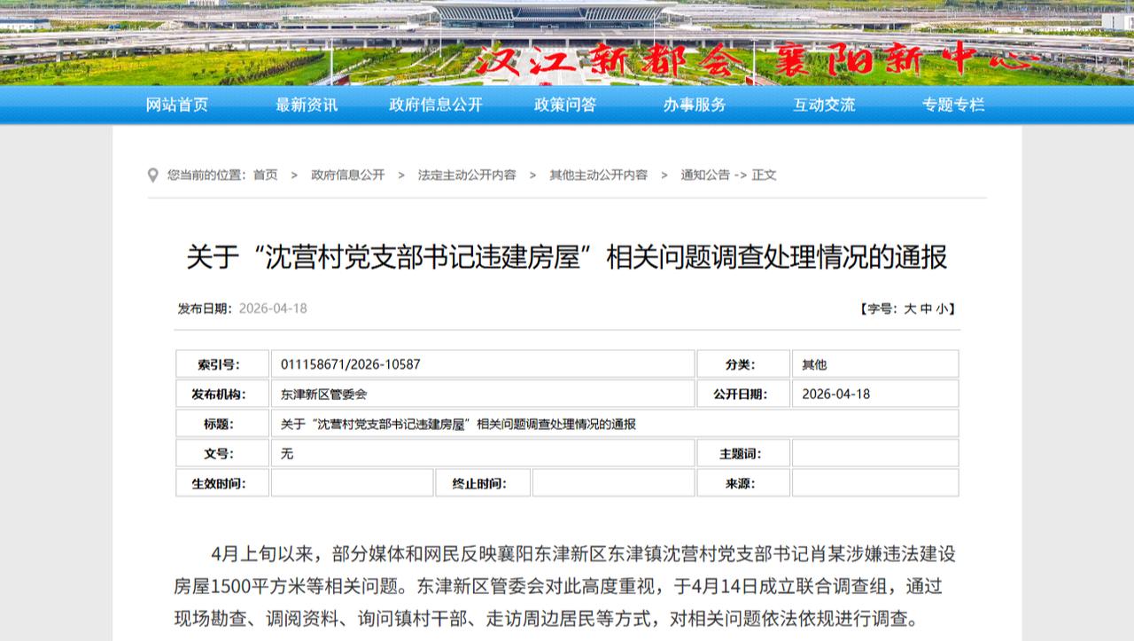Open the 法定主动公开内容 breadcrumb link

[467, 176]
